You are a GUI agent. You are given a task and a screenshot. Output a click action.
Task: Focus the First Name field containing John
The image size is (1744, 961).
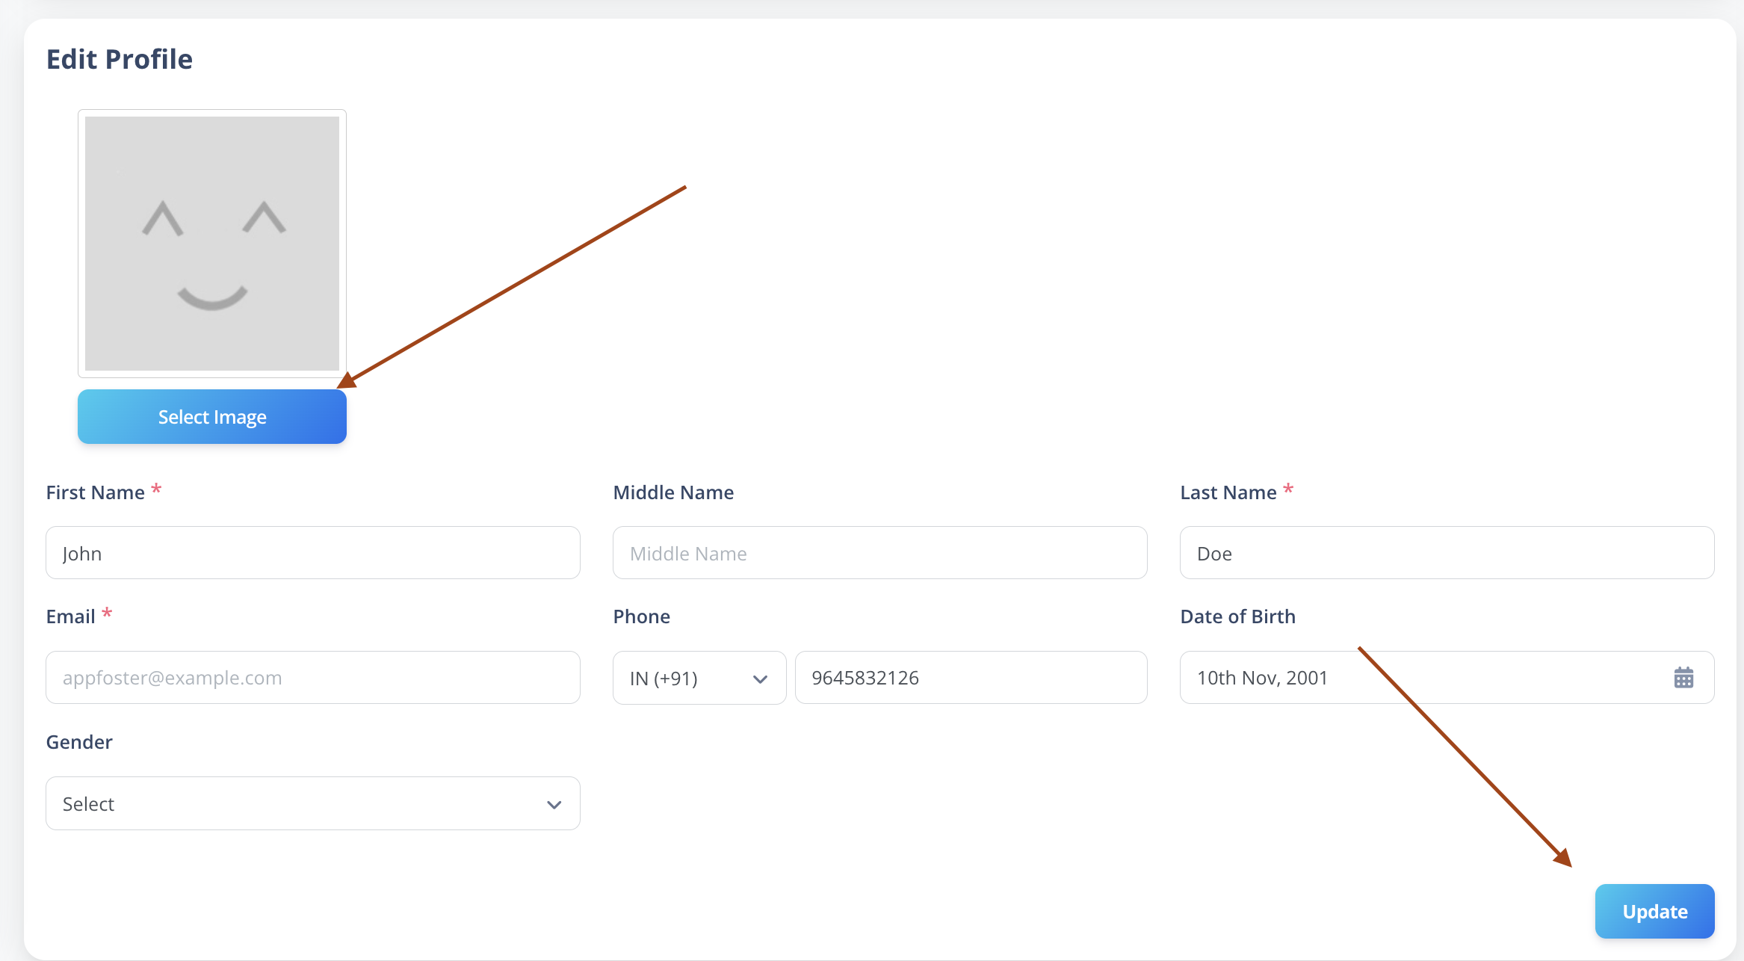coord(313,553)
